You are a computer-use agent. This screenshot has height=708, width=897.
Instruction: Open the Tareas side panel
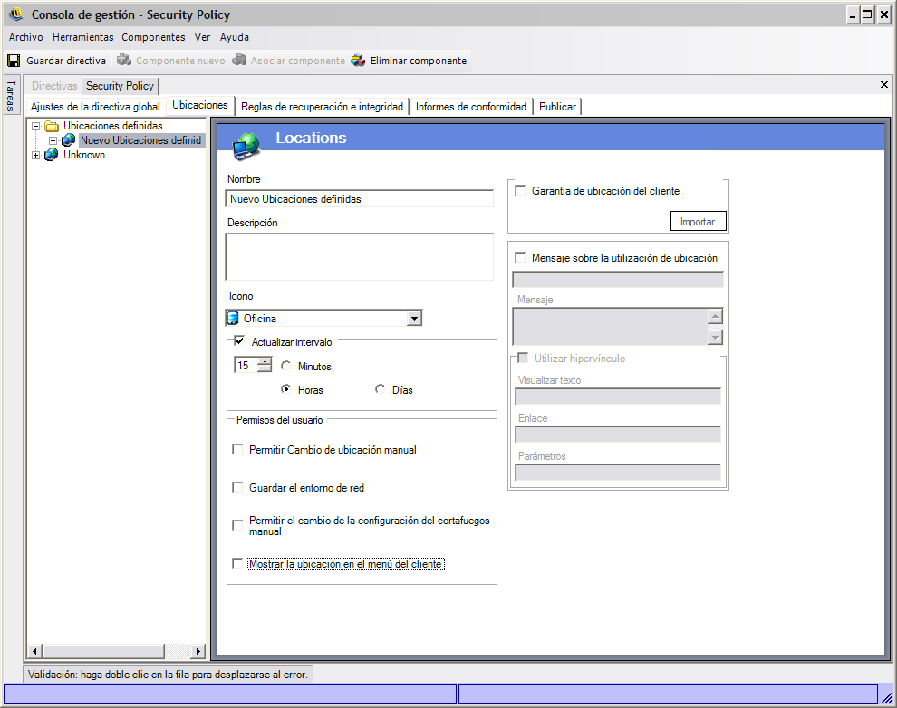[12, 95]
